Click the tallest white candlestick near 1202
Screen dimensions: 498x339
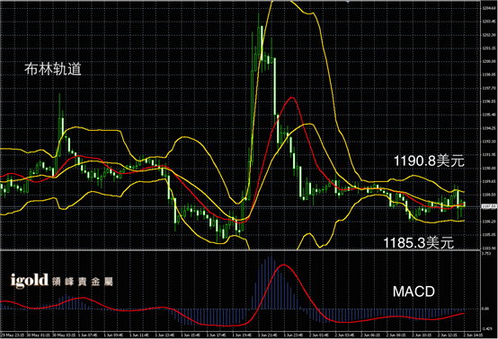(262, 43)
